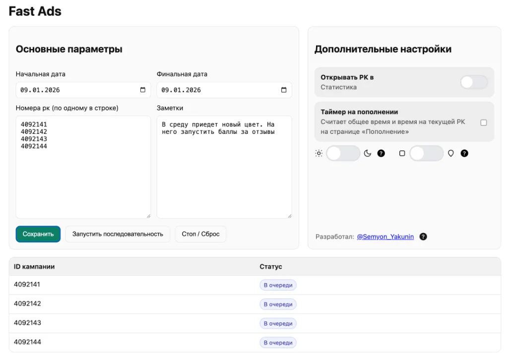The image size is (508, 358).
Task: Click the Статистика label under Открывать РК в
Action: (338, 87)
